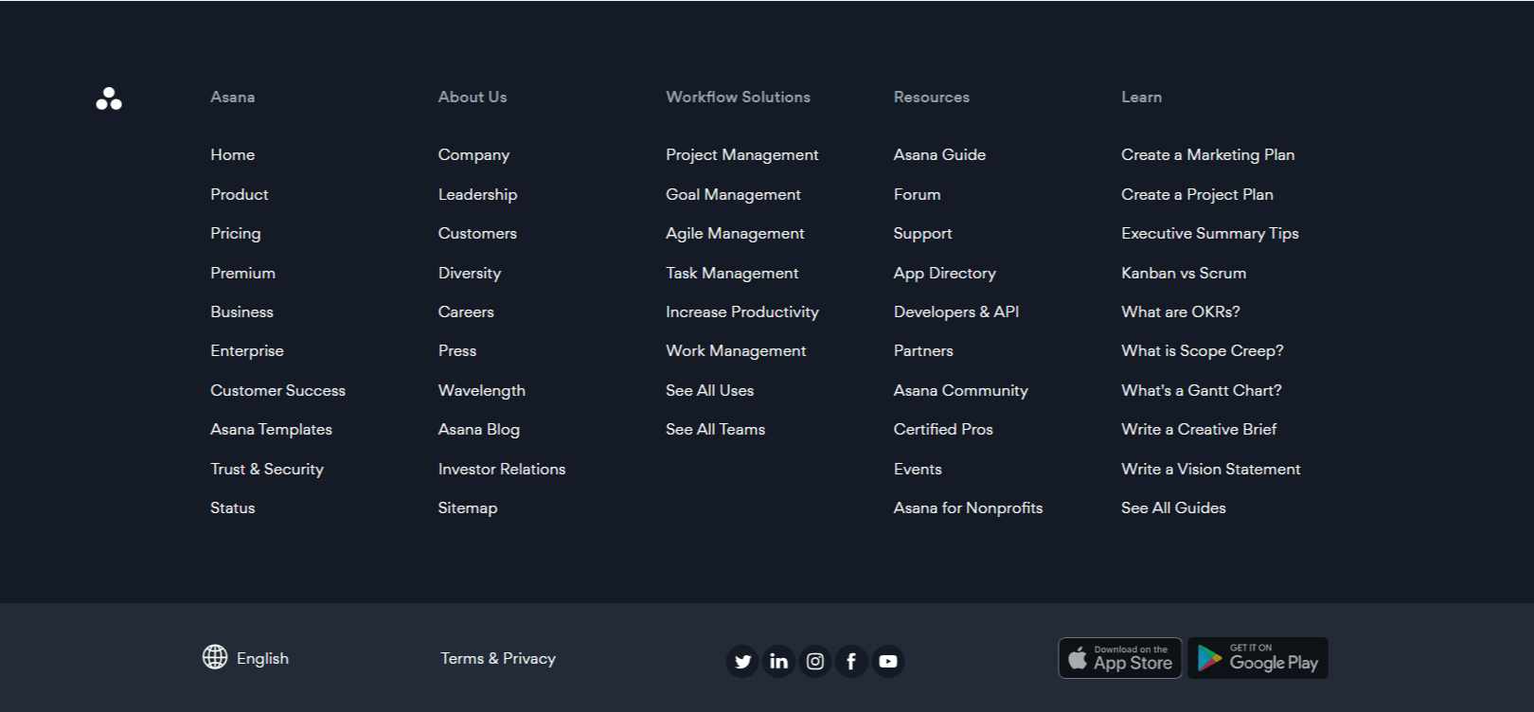Open the Diversity link

tap(470, 273)
